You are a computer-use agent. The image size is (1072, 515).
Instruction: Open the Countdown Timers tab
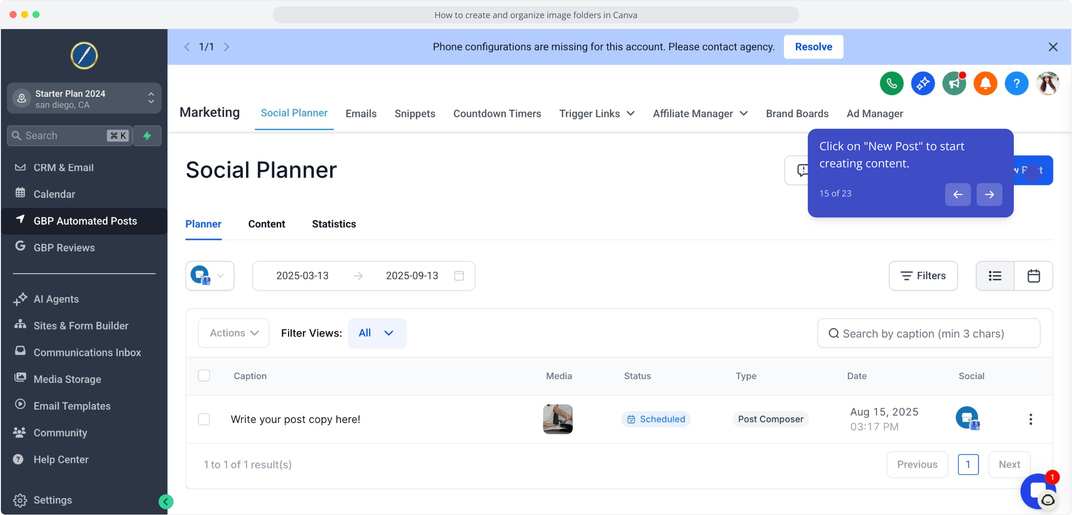tap(497, 113)
